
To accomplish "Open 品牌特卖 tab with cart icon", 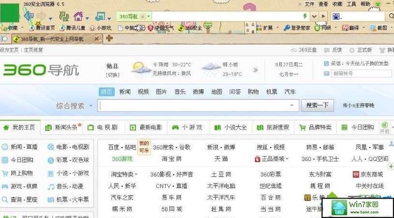I will 316,128.
